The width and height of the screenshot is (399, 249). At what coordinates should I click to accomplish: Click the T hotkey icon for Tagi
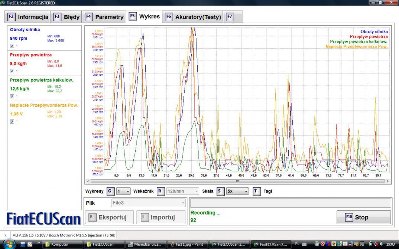pos(257,191)
